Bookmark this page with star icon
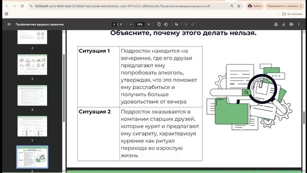Screen dimensions: 307x173 click(239, 6)
